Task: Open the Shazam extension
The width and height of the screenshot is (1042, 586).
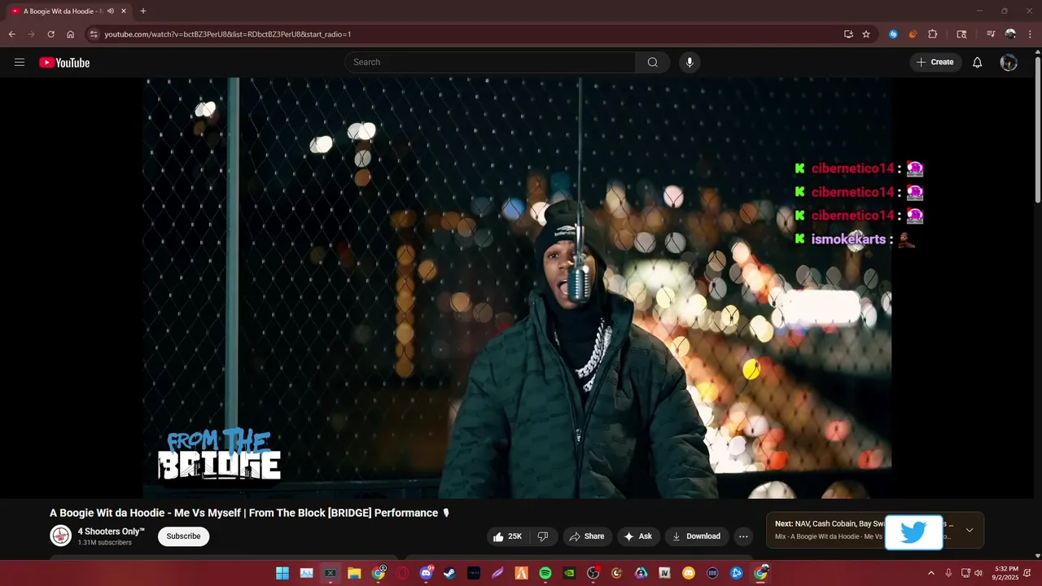Action: click(893, 34)
